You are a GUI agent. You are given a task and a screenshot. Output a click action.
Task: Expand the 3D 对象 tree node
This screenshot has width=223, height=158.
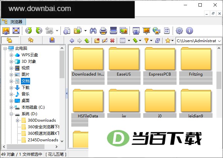11,61
